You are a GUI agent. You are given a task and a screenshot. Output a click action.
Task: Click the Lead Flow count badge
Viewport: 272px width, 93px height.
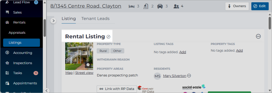(x=36, y=2)
